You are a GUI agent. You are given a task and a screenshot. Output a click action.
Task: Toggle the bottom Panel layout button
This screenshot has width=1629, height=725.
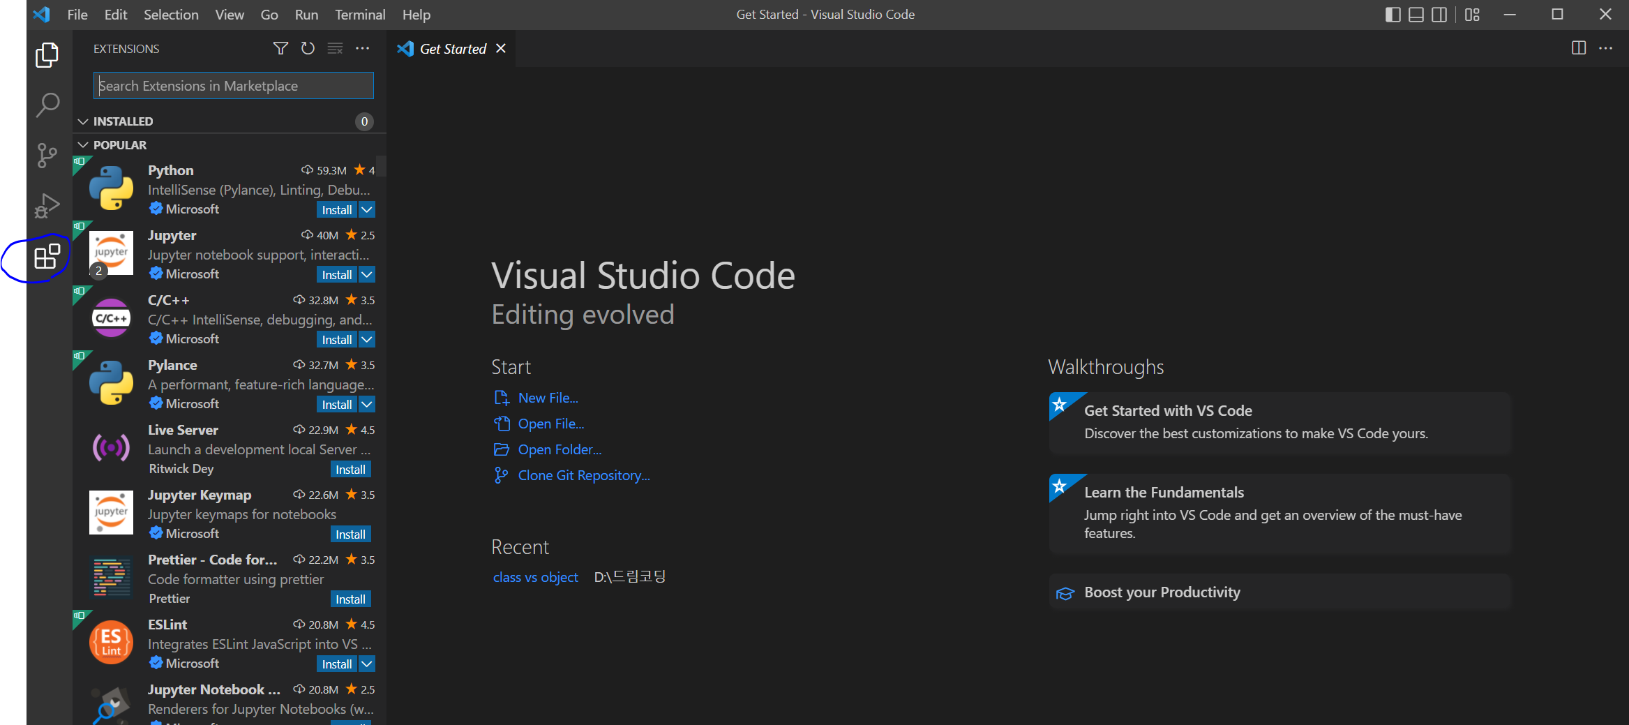tap(1416, 15)
